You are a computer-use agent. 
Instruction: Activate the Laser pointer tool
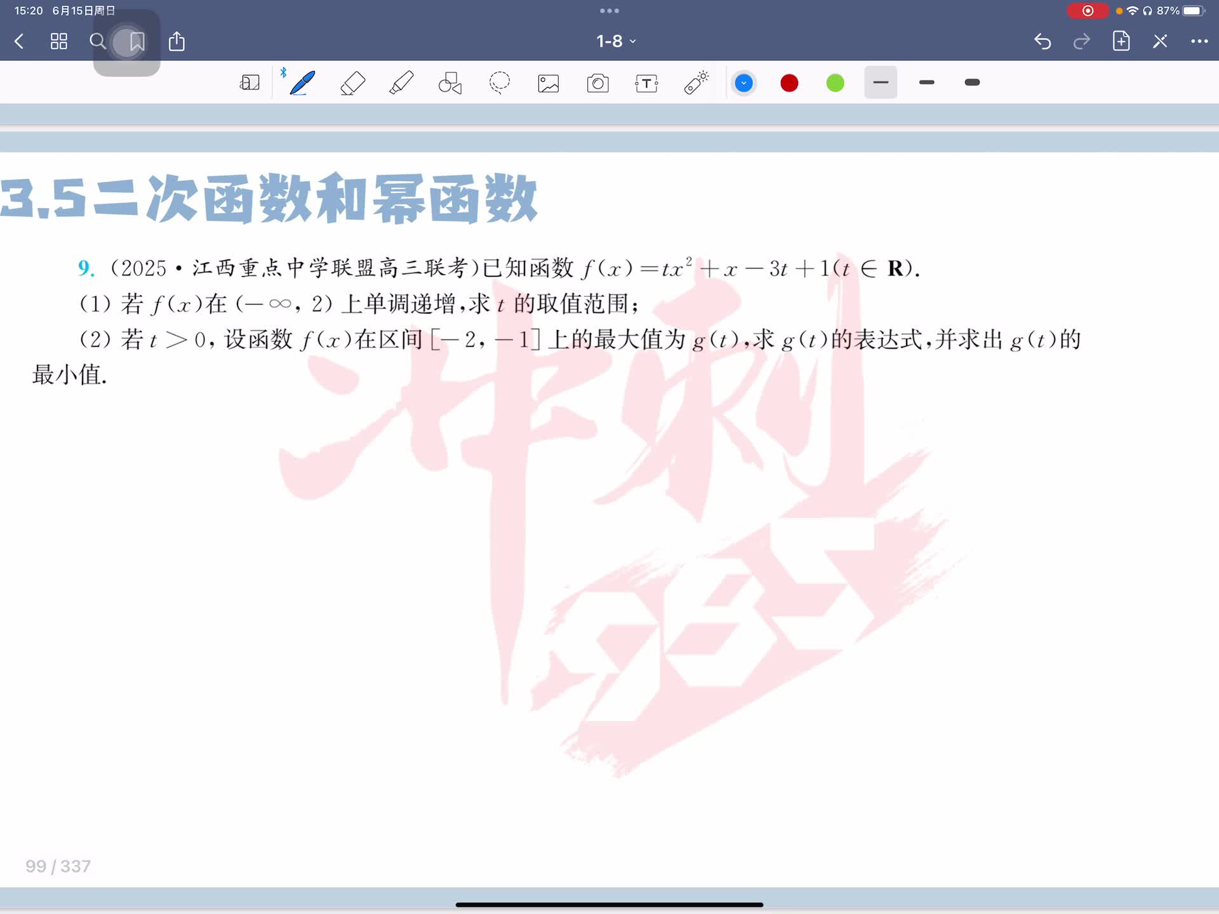point(696,83)
